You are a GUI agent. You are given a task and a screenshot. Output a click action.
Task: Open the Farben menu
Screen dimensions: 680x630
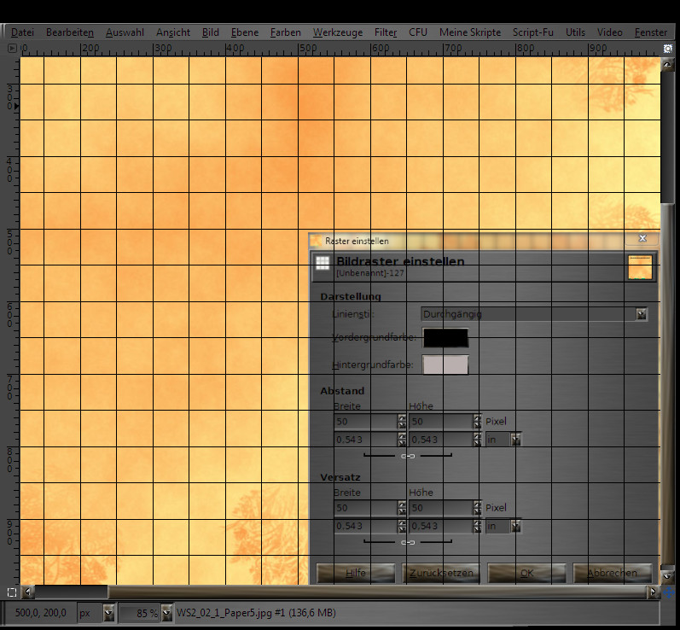285,32
